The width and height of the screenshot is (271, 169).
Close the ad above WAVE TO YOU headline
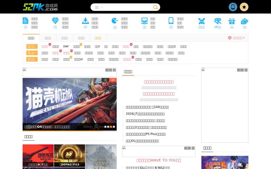193,148
